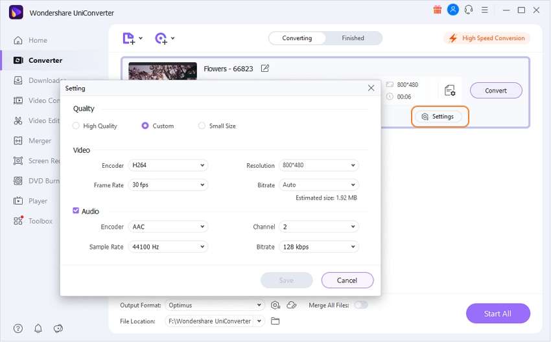Click the output format settings gear icon
Screen dimensions: 551x342
(275, 305)
